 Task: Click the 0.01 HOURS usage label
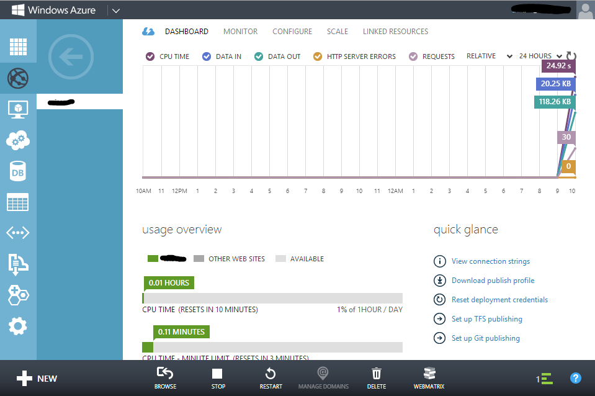click(x=169, y=283)
